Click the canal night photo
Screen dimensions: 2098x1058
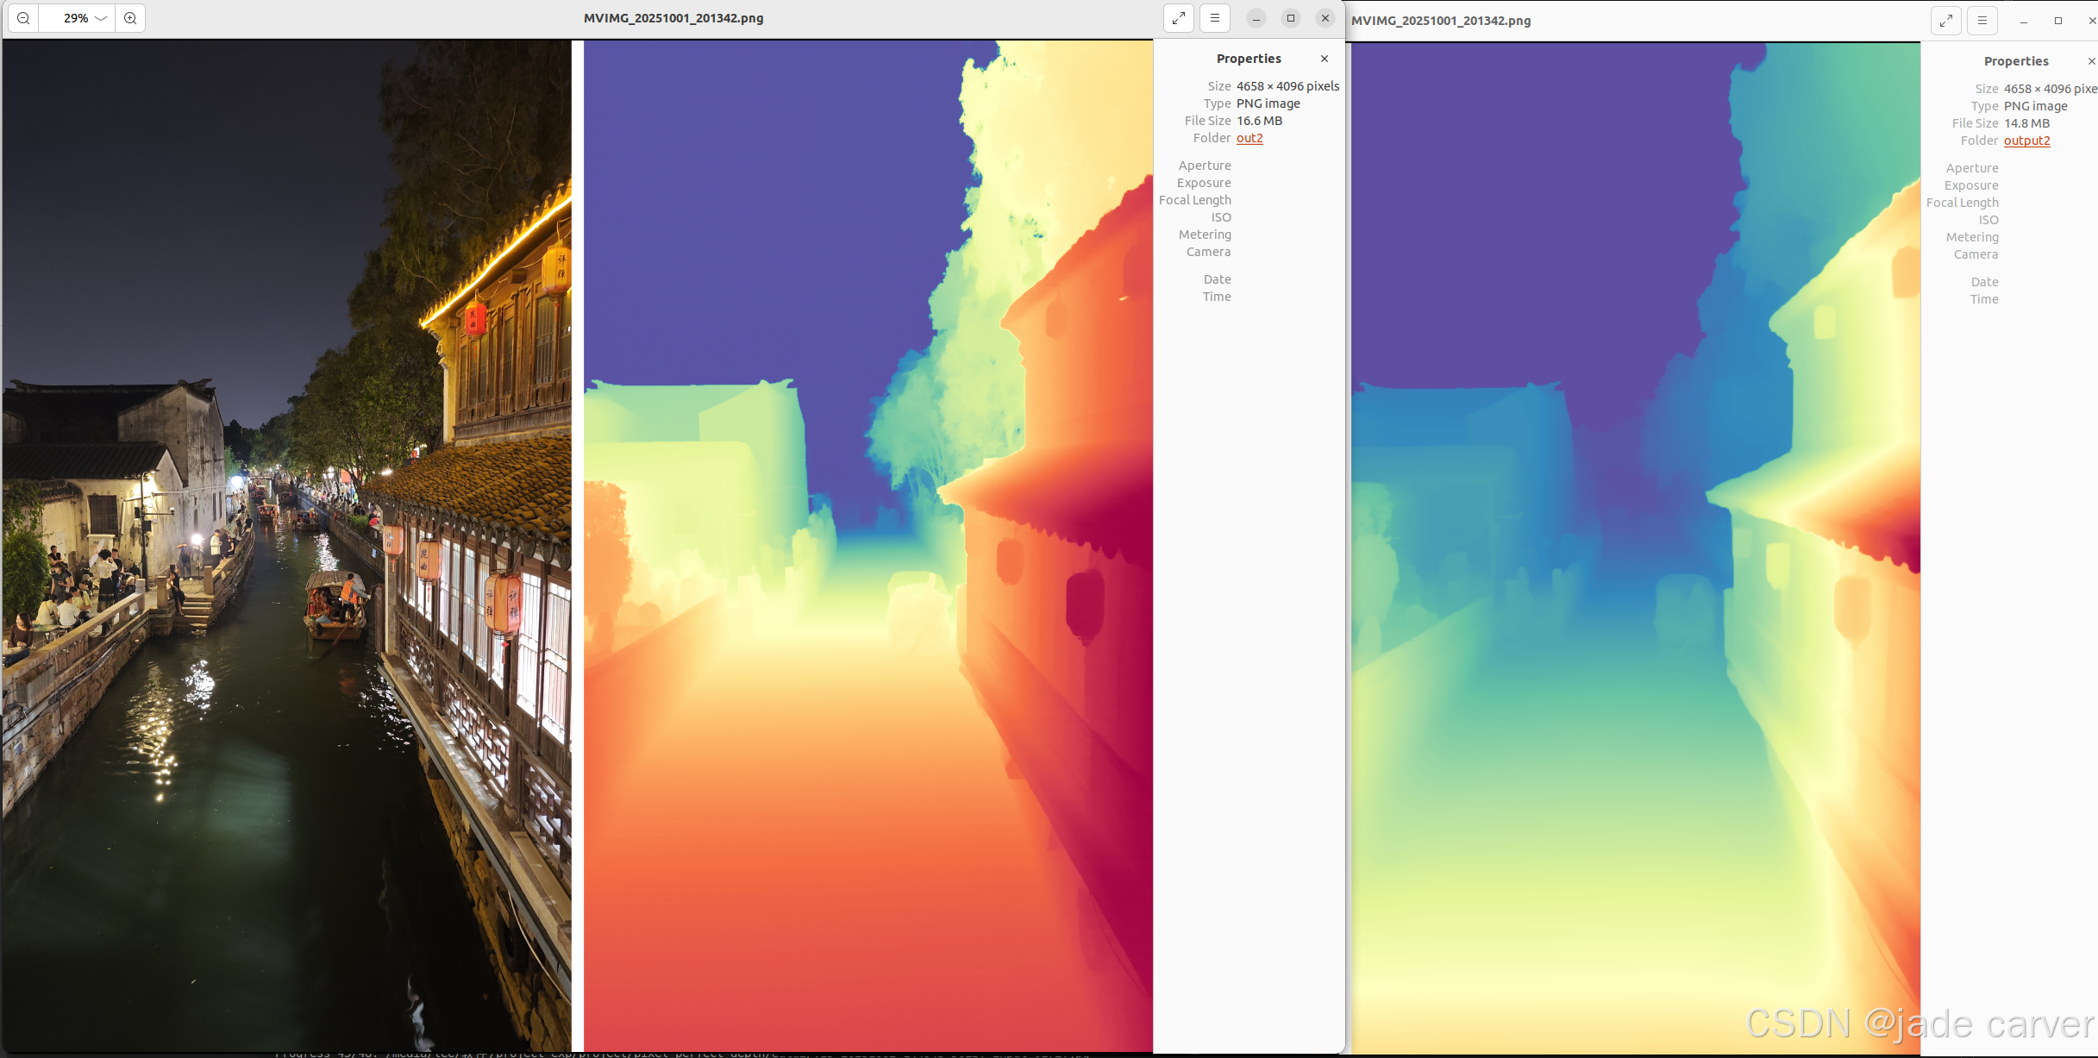click(285, 543)
